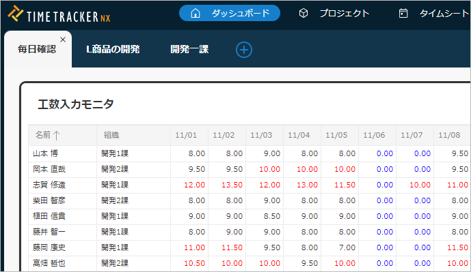Click 開発2課 in 岡本 直哉 row
Screen dimensions: 471x272
click(x=115, y=169)
